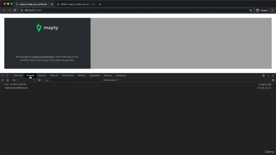Open the Memory tab in DevTools
The image size is (276, 155).
(x=82, y=75)
